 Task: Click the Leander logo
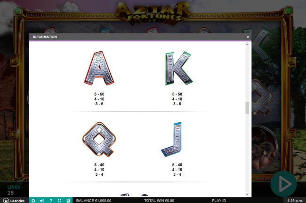pos(14,201)
